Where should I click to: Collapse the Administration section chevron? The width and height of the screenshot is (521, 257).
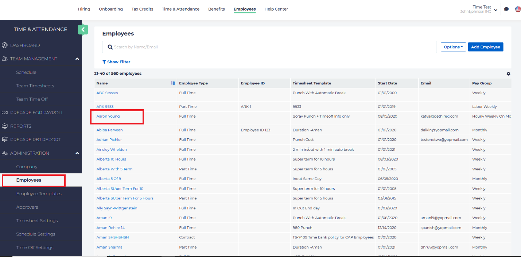click(x=77, y=153)
